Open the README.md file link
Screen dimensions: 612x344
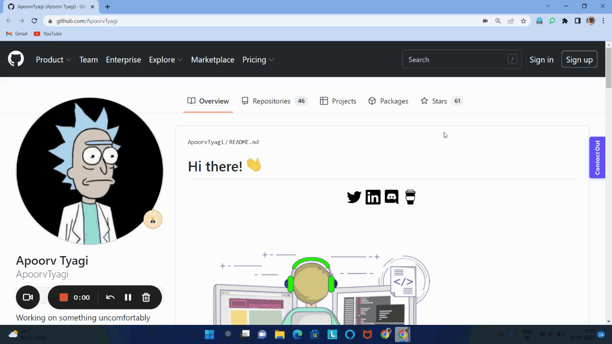pos(244,142)
